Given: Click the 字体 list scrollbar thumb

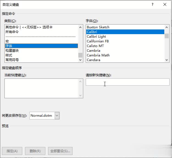Looking at the screenshot, I should point(167,36).
